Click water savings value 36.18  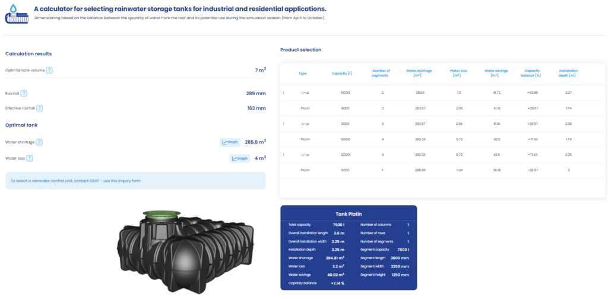click(496, 171)
